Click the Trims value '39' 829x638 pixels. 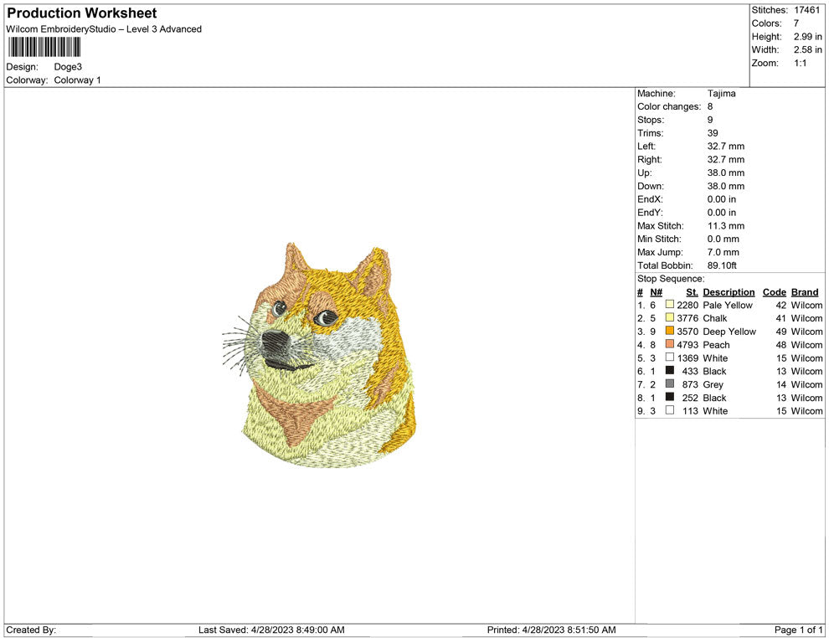713,133
